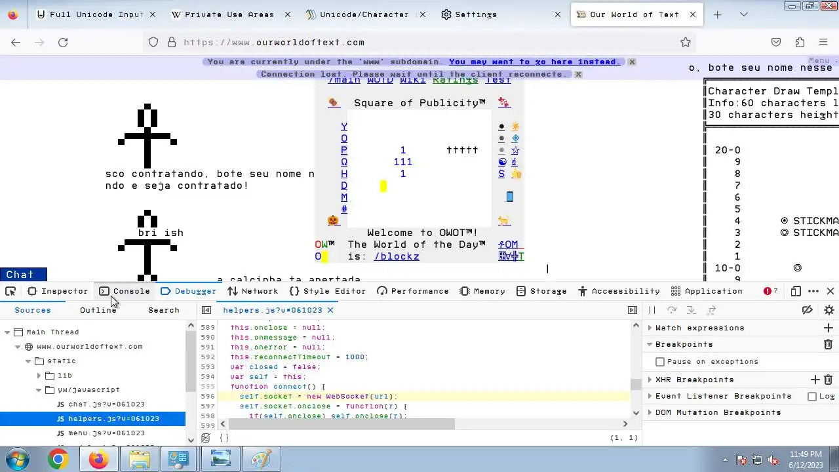Collapse the Breakpoints section
Screen dimensions: 839x472
(650, 344)
